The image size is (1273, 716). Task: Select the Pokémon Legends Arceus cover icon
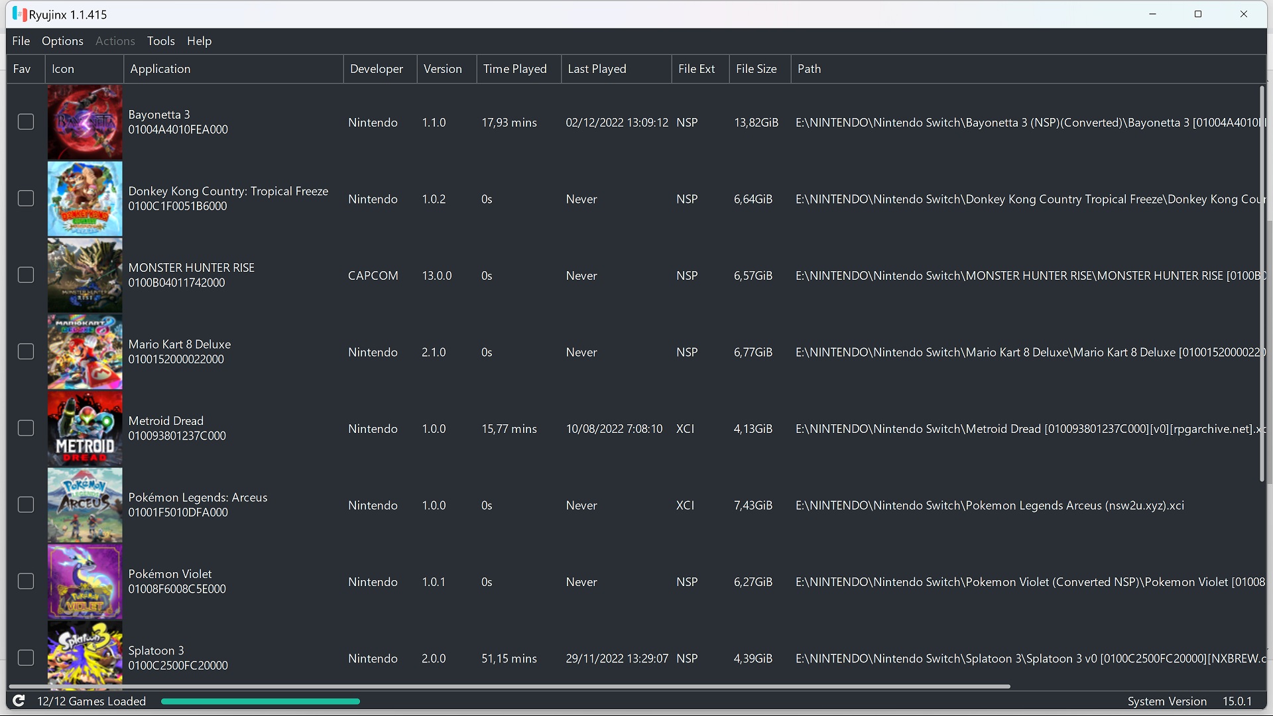(x=85, y=505)
